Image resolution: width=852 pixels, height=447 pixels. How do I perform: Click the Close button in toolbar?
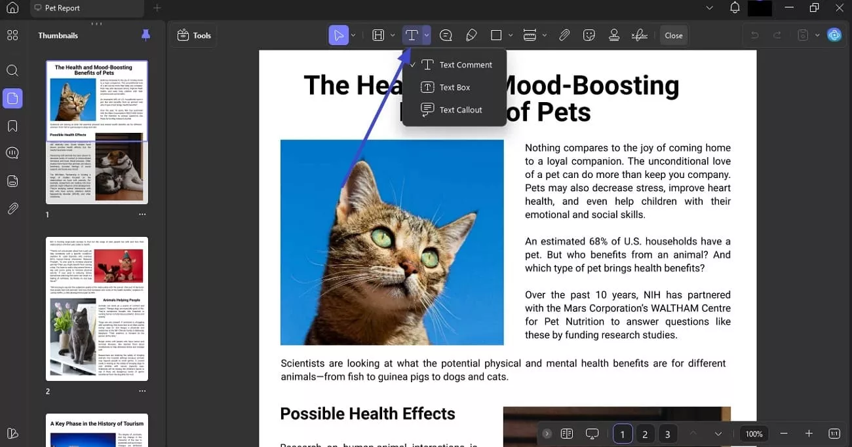coord(674,35)
